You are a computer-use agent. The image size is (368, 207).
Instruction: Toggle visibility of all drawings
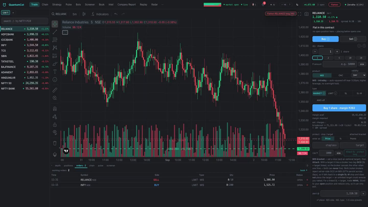[x=55, y=132]
